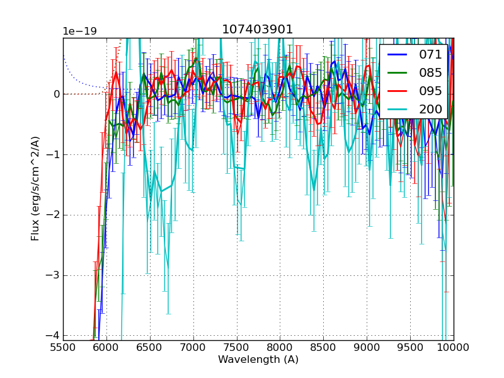The height and width of the screenshot is (378, 504).
Task: Select the 071 legend label
Action: 430,55
